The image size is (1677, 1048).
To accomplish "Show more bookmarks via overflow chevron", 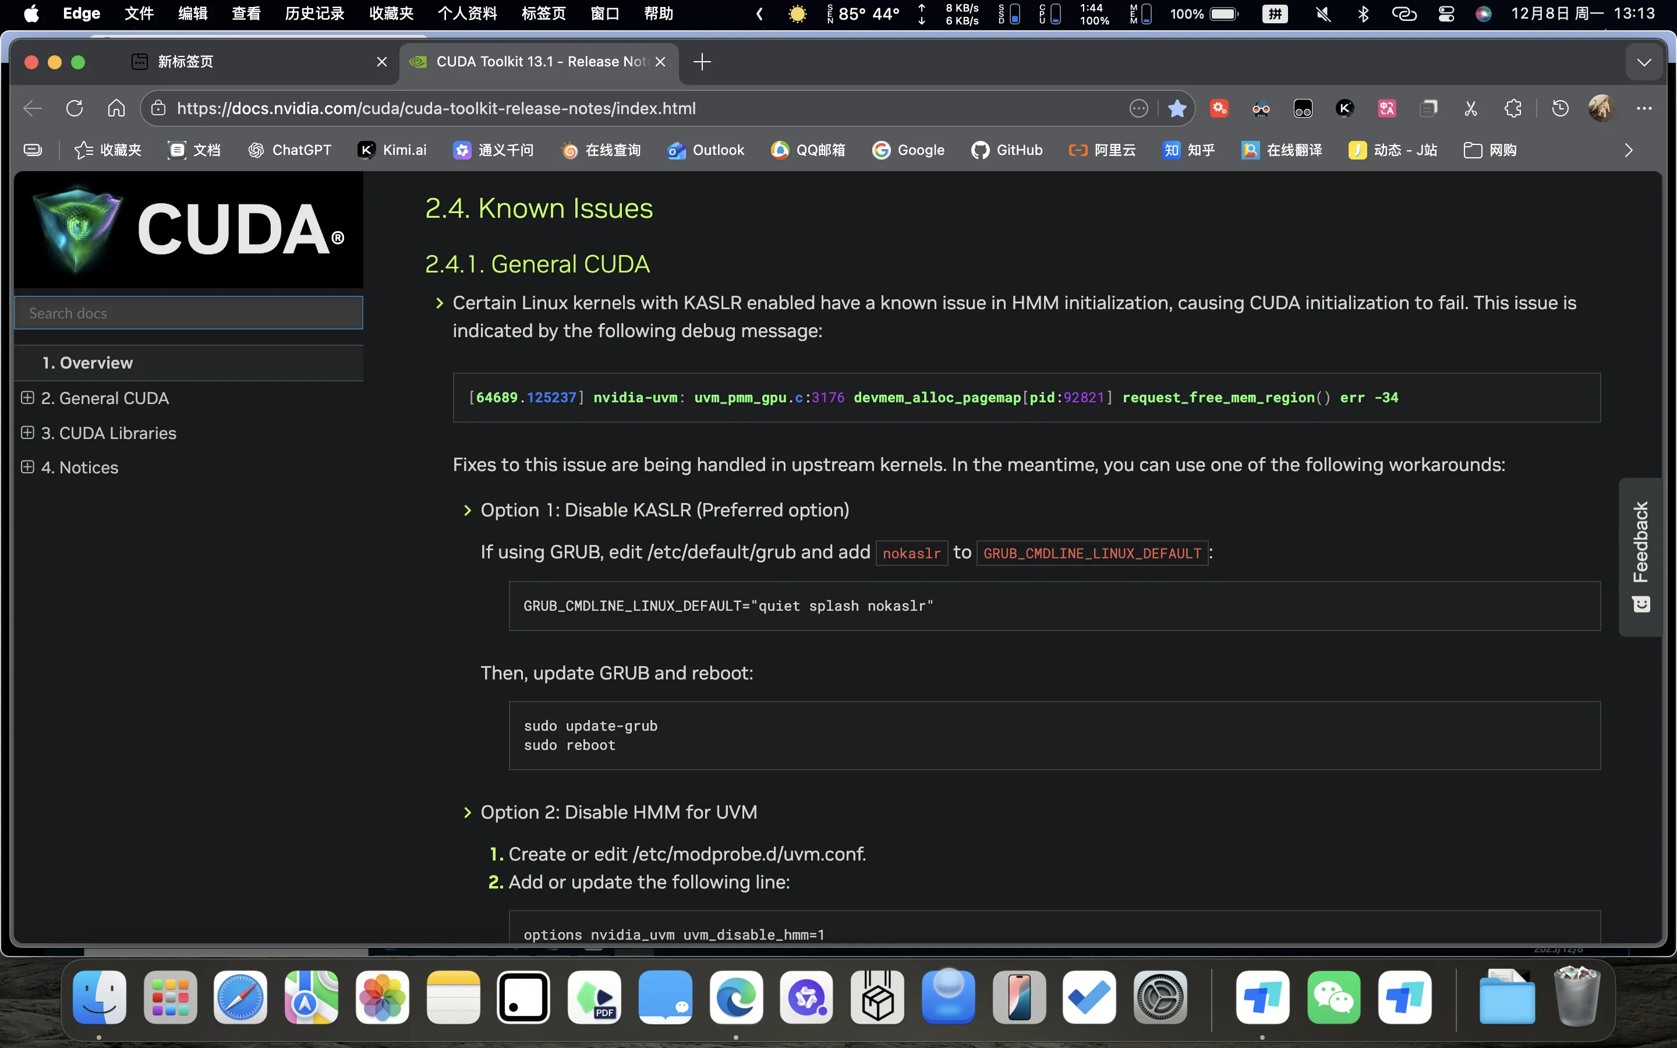I will pos(1629,150).
